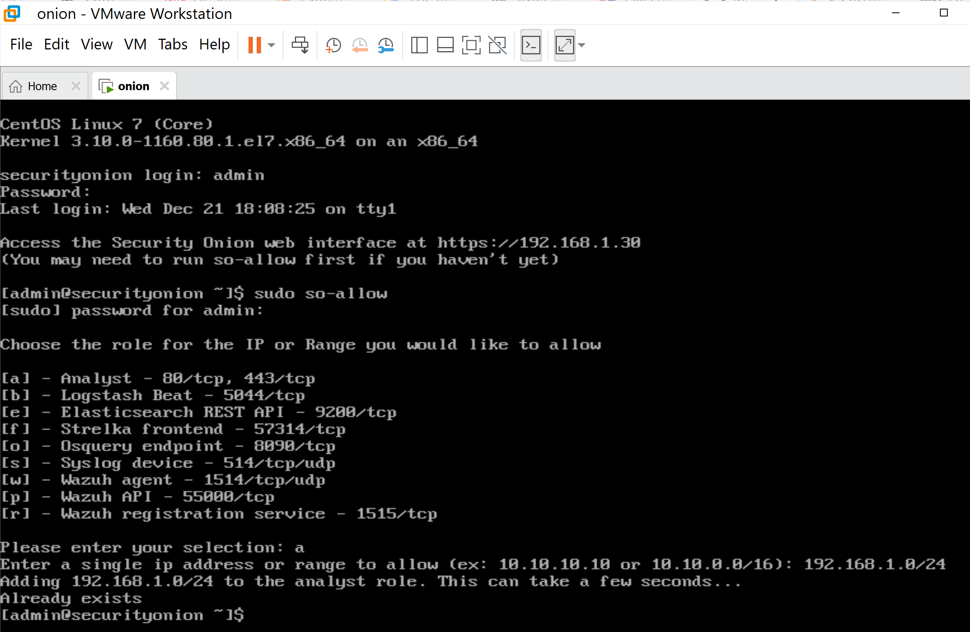Send Ctrl+Alt+Del to the virtual machine
Viewport: 970px width, 632px height.
[x=300, y=45]
